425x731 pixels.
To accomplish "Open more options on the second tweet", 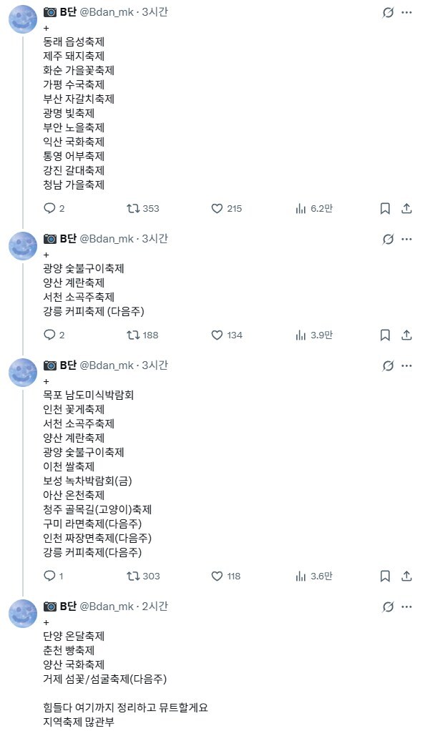I will [405, 239].
